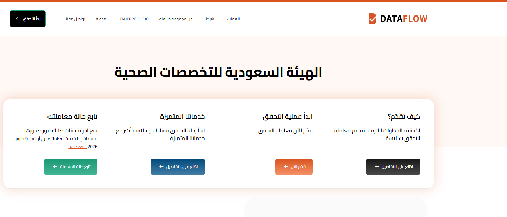Screen dimensions: 507x217
Task: Click the تابع حالة معاملتك card heading
Action: click(72, 117)
